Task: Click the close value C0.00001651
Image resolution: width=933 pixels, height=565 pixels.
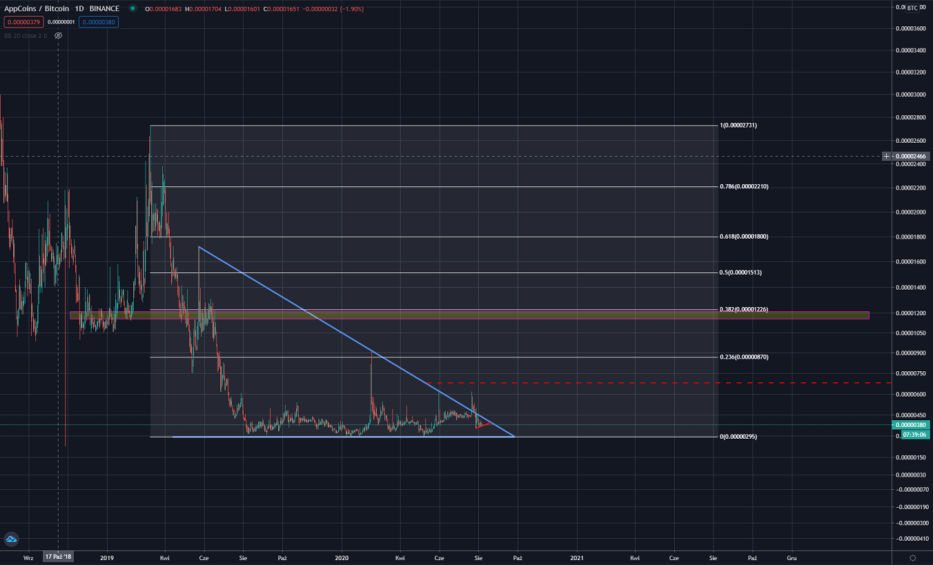Action: click(x=281, y=9)
